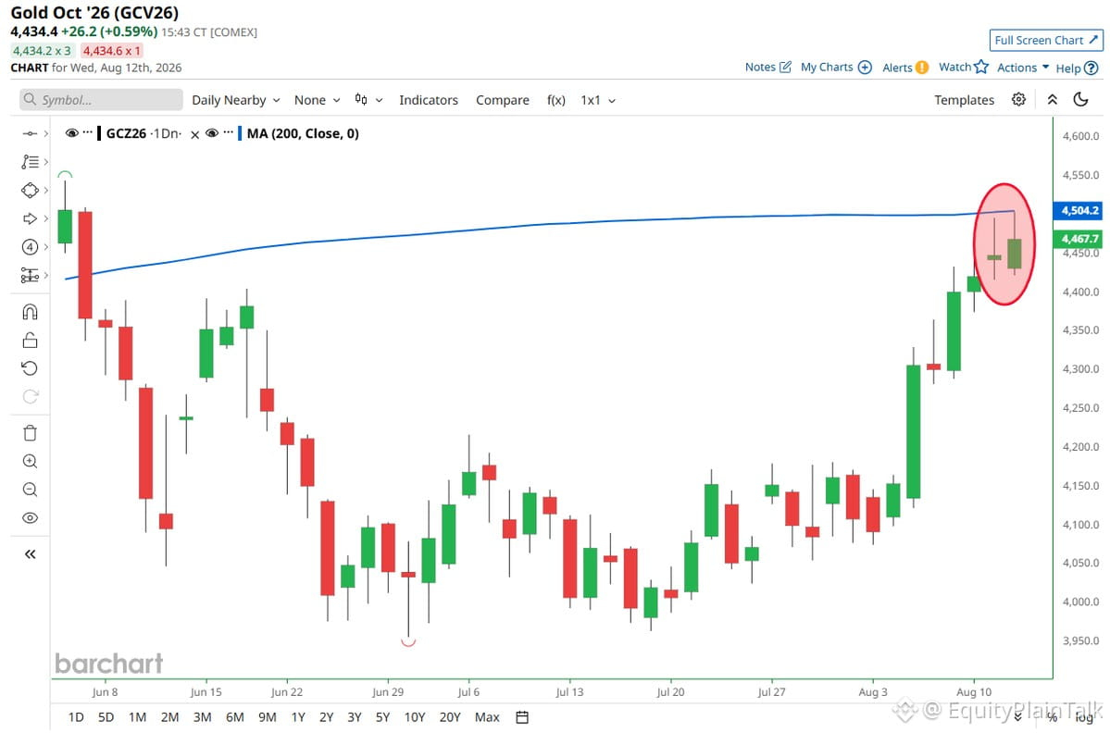Open the 1x1 grid layout dropdown
Screen dimensions: 1110x733
pos(598,100)
